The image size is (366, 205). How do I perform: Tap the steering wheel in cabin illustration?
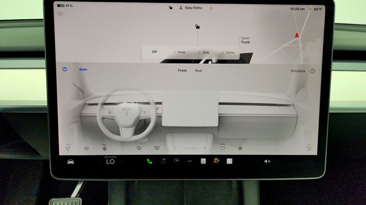coord(126,115)
